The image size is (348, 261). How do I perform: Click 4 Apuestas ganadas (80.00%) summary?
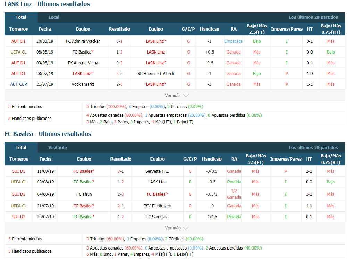(x=114, y=115)
